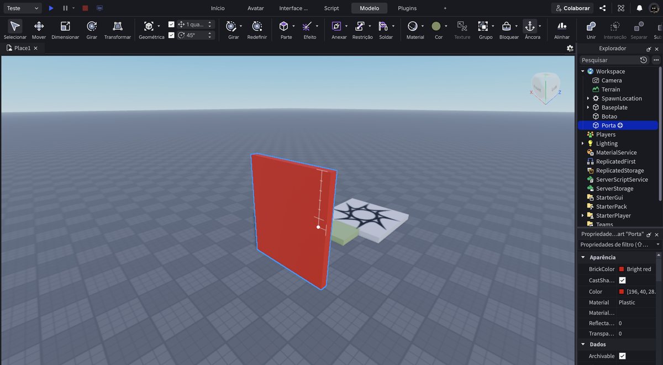Toggle the Âncora anchor tool

530,26
